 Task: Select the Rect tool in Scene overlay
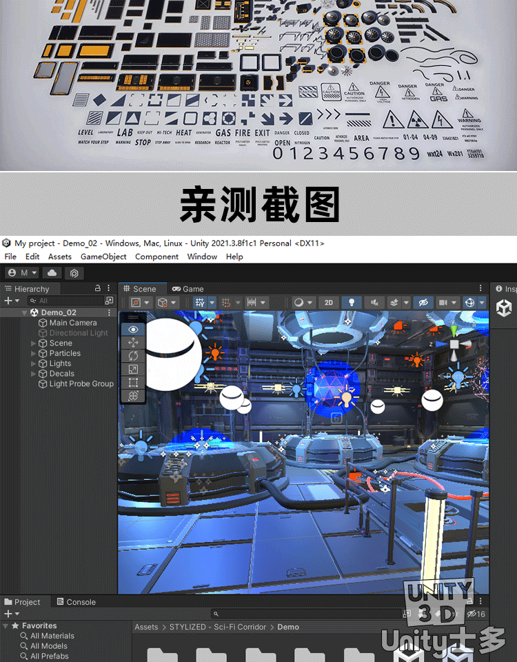click(133, 383)
